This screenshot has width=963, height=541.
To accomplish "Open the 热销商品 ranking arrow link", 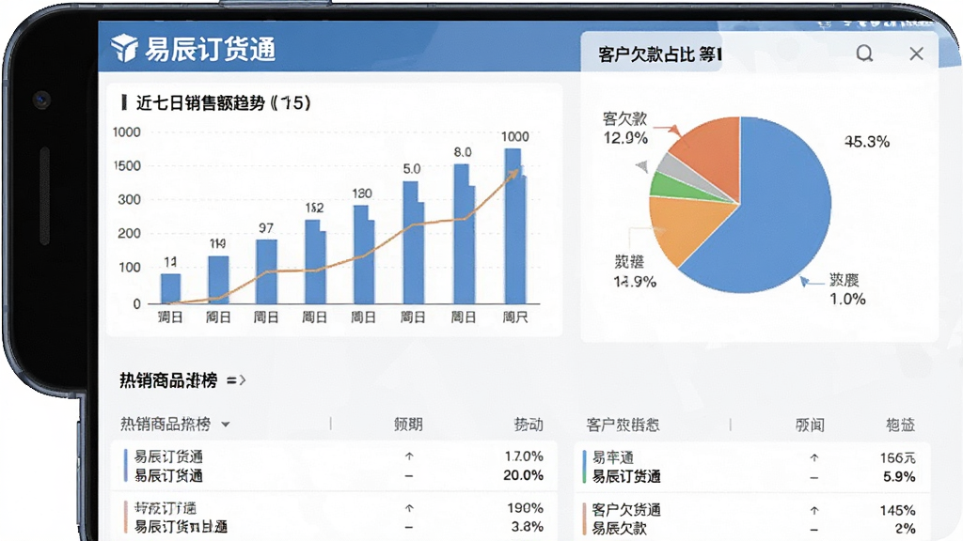I will pyautogui.click(x=236, y=380).
